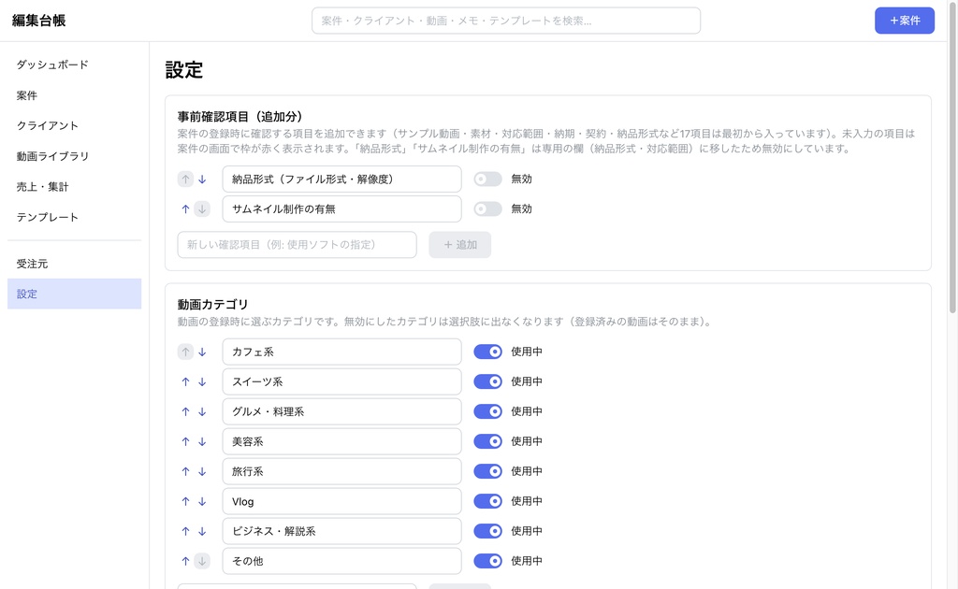This screenshot has height=589, width=958.
Task: Focus the top search field
Action: tap(506, 21)
